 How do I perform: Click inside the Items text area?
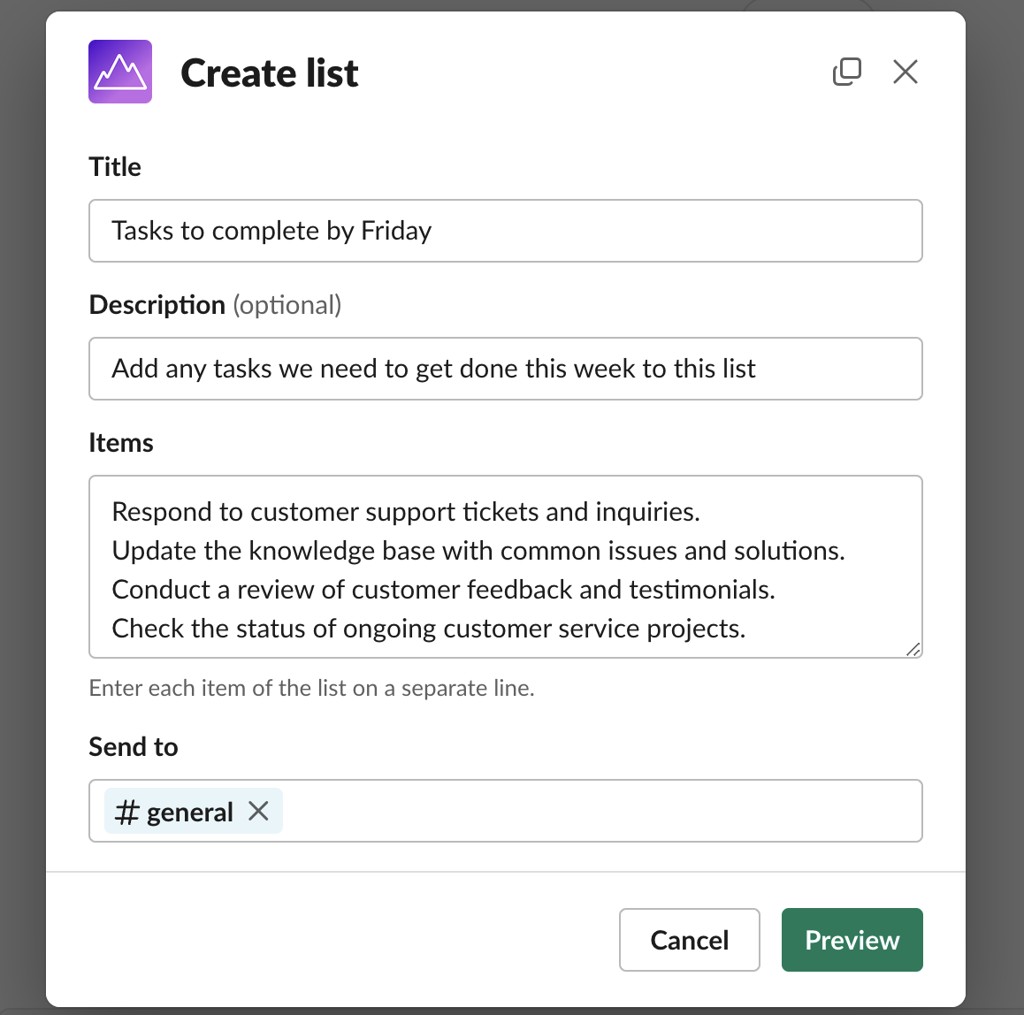click(x=504, y=567)
